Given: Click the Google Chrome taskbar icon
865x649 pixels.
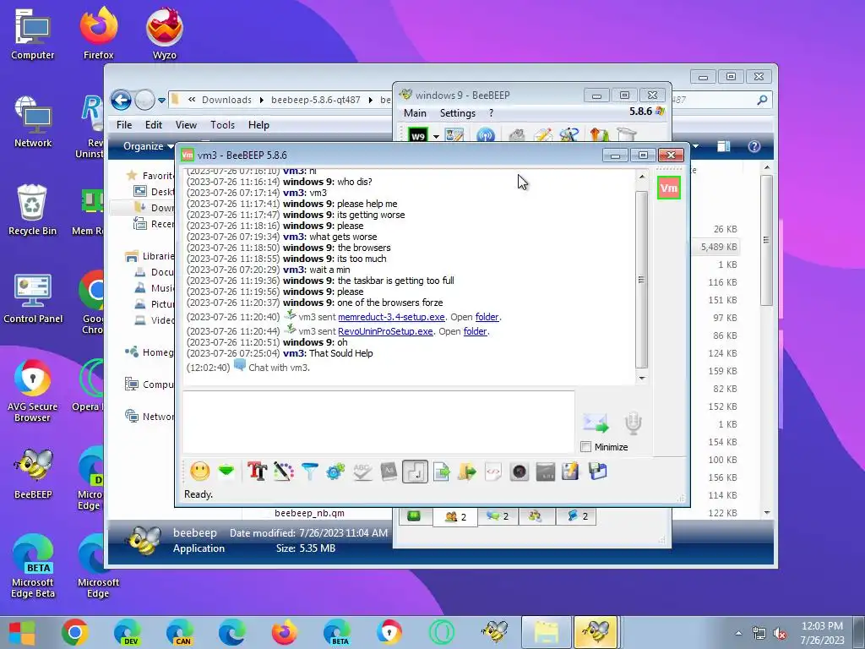Looking at the screenshot, I should 74,632.
